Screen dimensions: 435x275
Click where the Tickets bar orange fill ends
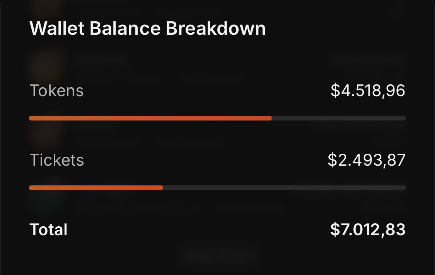tap(162, 188)
